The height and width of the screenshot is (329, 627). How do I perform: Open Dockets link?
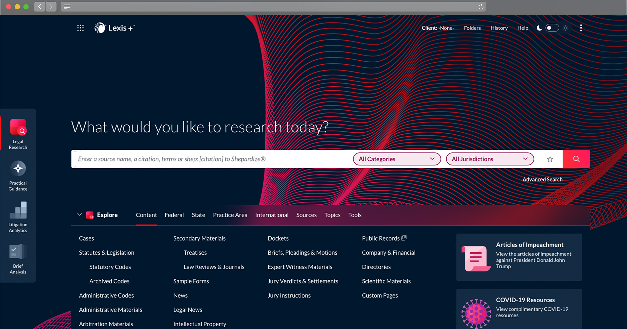click(x=278, y=238)
